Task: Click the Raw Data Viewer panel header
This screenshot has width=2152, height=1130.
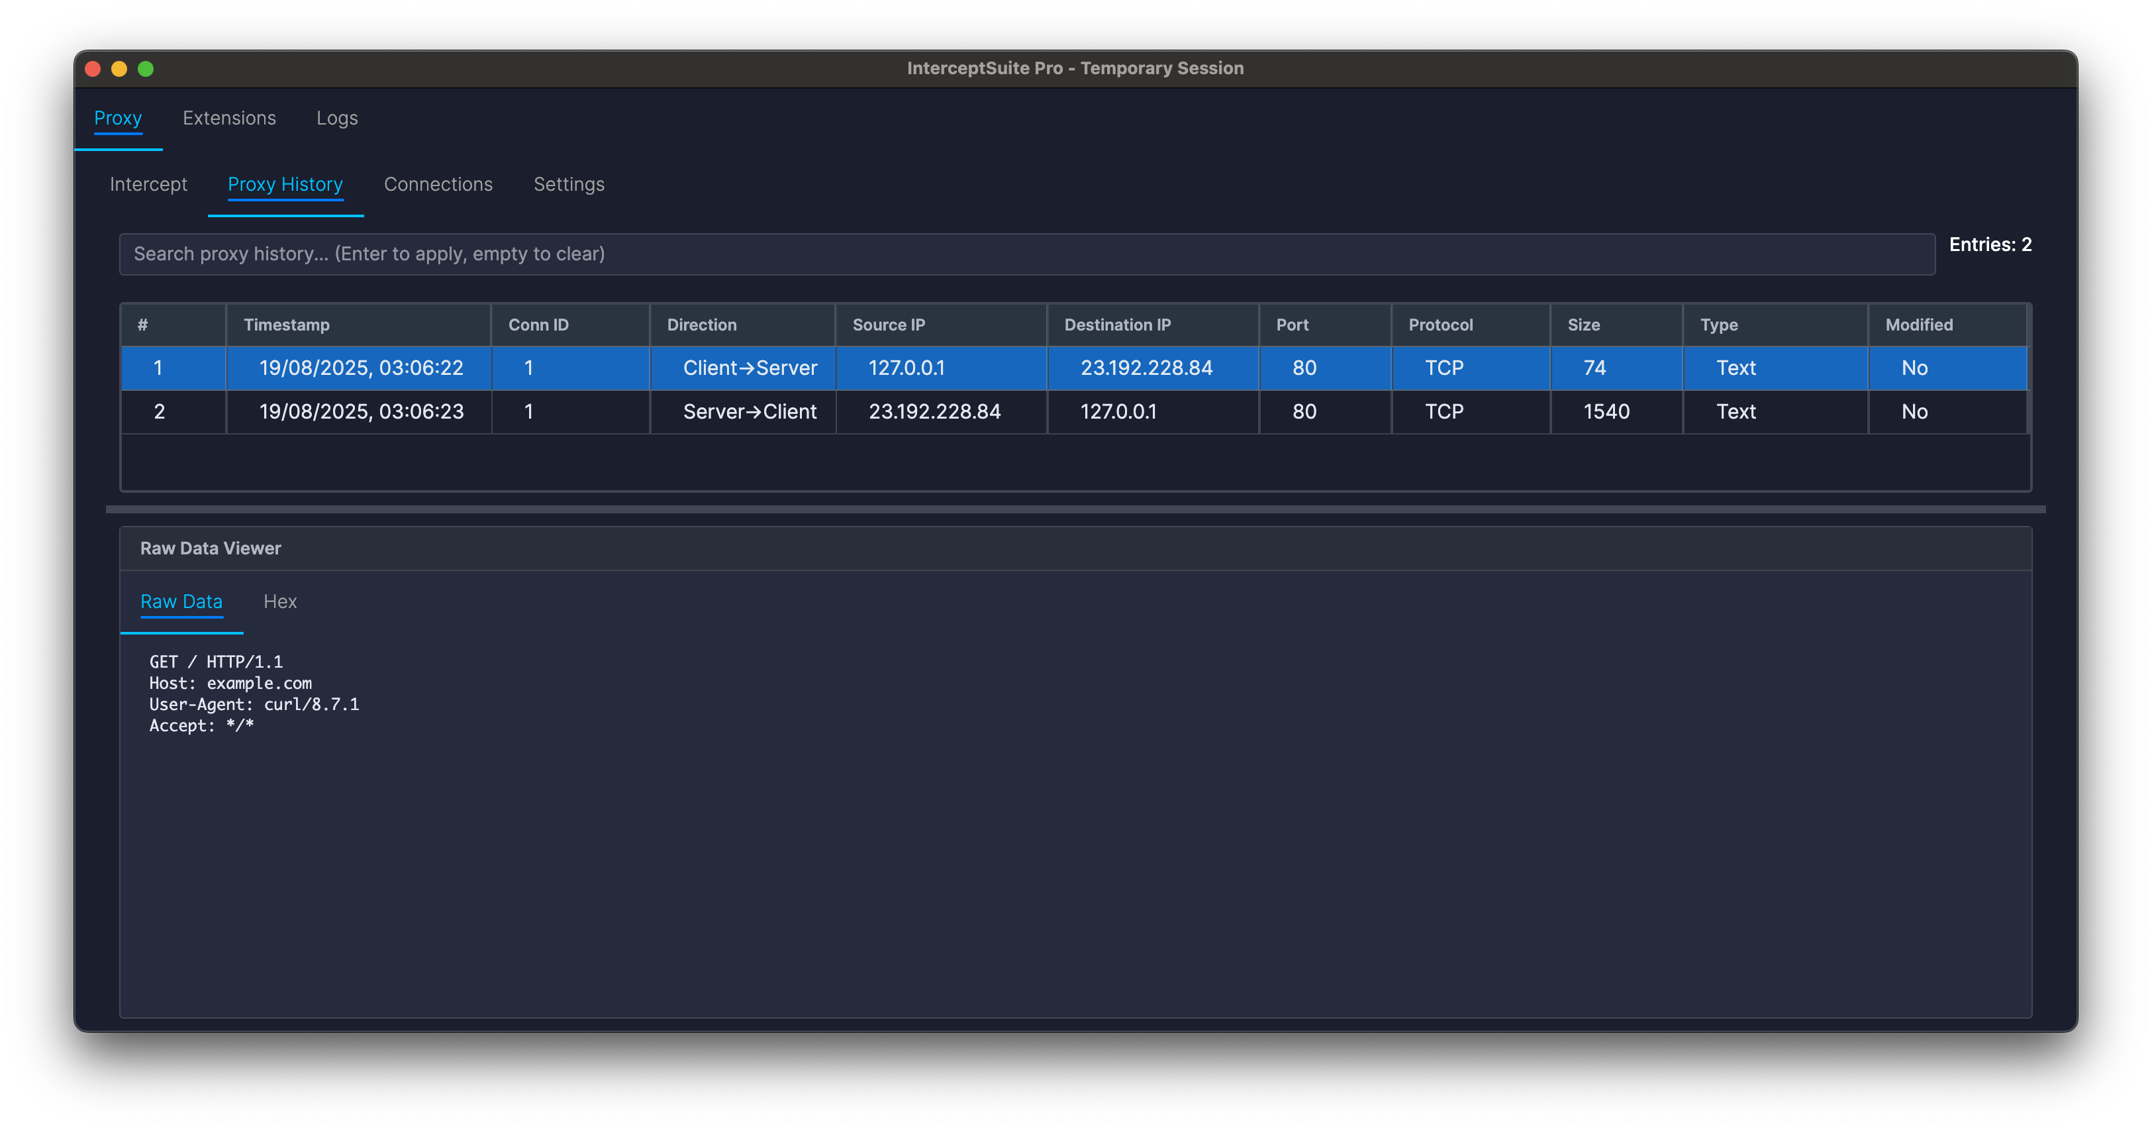Action: (211, 548)
